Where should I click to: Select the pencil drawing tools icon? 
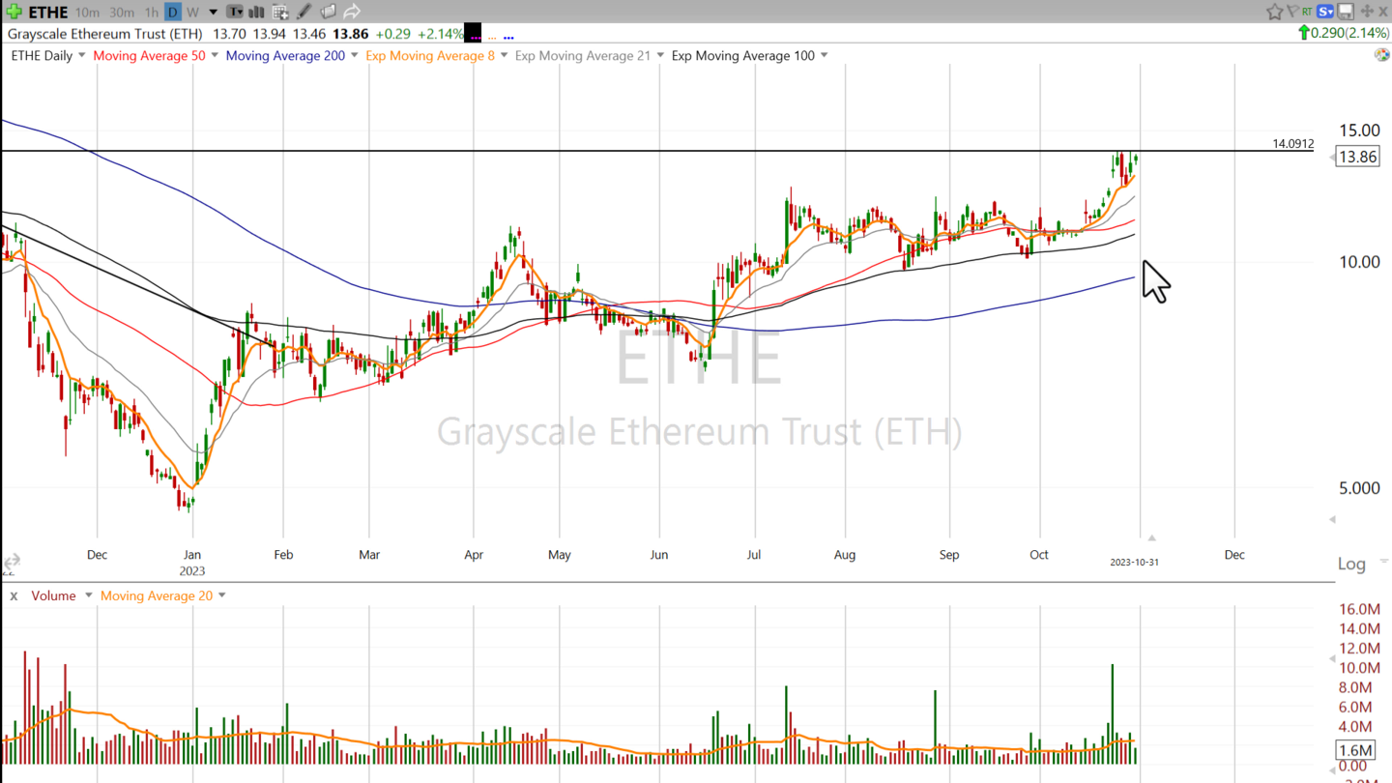click(x=304, y=12)
